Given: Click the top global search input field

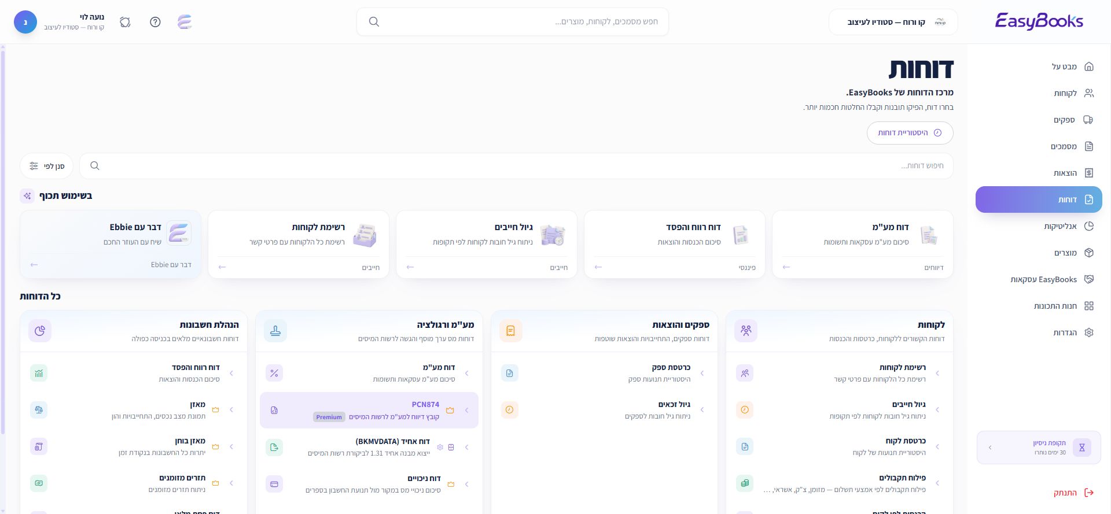Looking at the screenshot, I should point(513,22).
